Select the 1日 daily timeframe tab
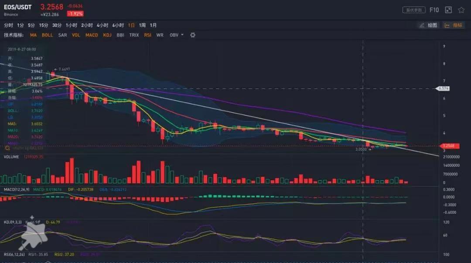Viewport: 471px width, 263px height. pos(131,25)
